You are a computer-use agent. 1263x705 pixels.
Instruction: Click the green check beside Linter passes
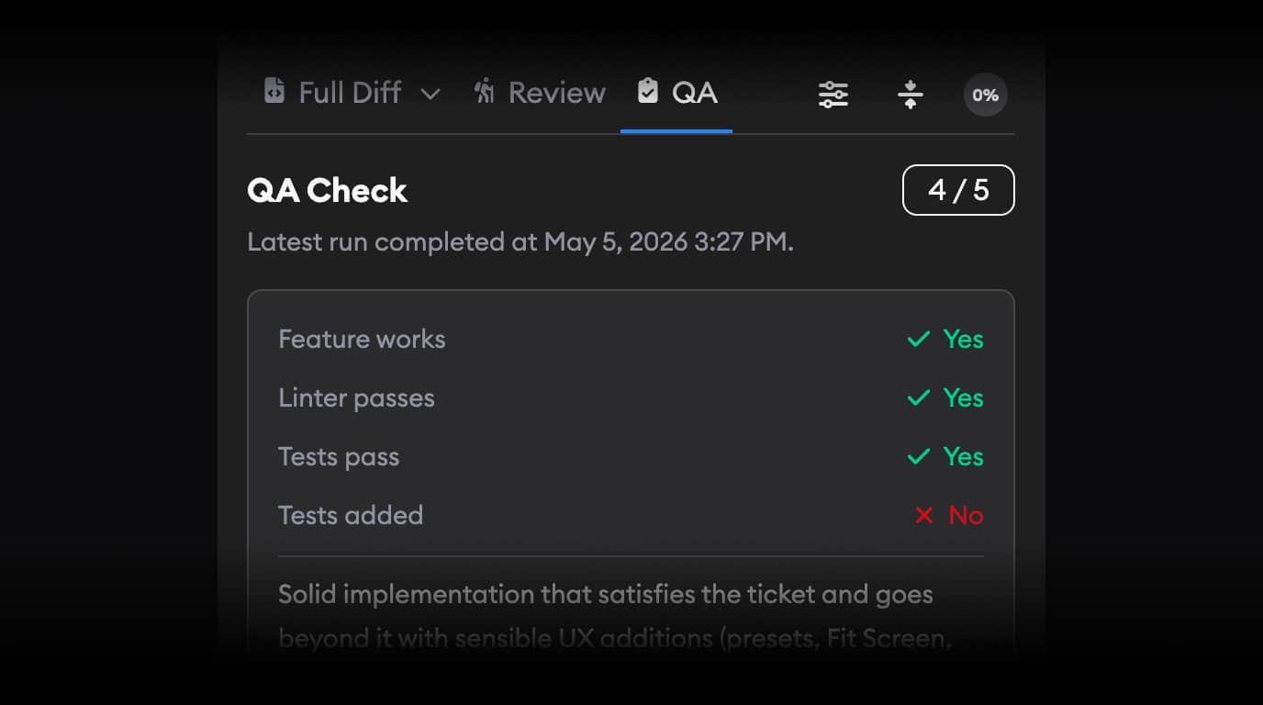point(919,398)
